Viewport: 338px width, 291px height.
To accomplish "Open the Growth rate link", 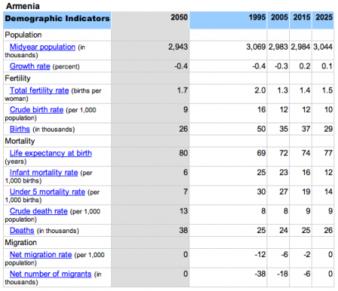I will coord(30,66).
